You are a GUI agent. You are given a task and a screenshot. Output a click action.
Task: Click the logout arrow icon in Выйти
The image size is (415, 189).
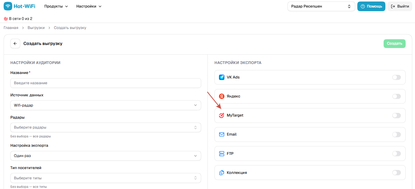pos(393,6)
